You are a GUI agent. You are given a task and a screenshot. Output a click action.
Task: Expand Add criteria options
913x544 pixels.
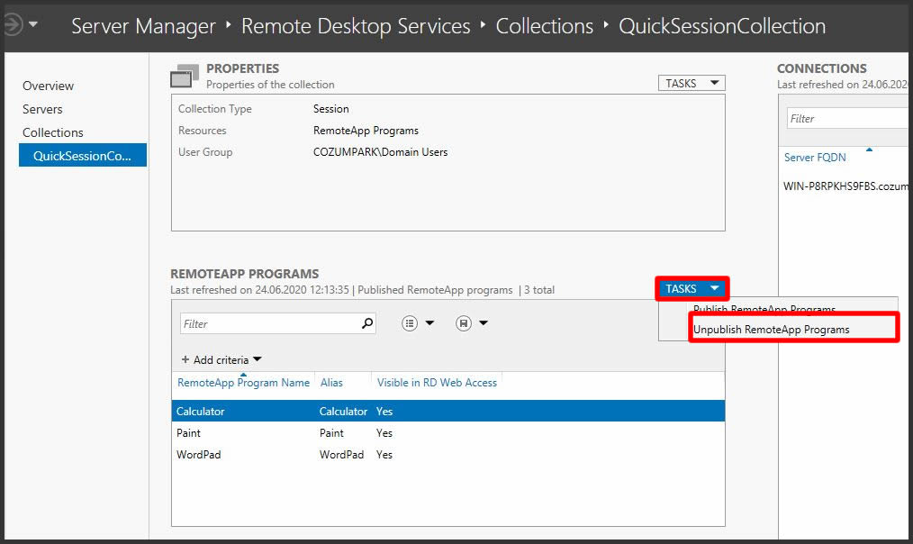coord(221,360)
